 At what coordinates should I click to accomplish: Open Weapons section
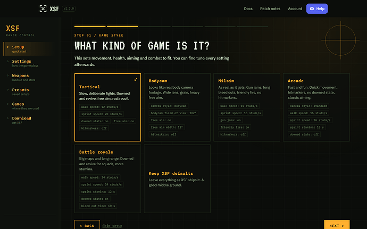[29, 78]
